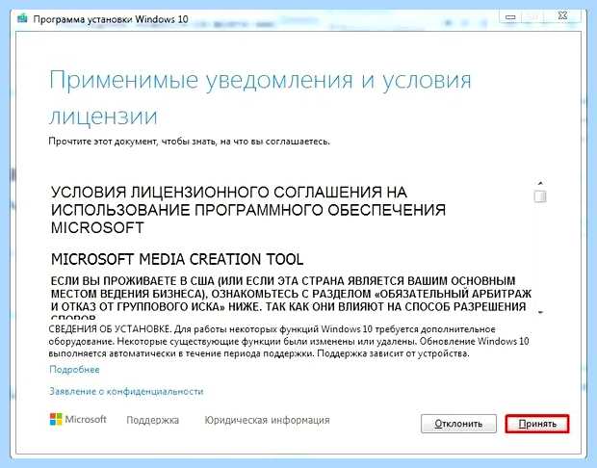Viewport: 597px width, 468px height.
Task: Click the license scrollbar thumb
Action: click(540, 196)
